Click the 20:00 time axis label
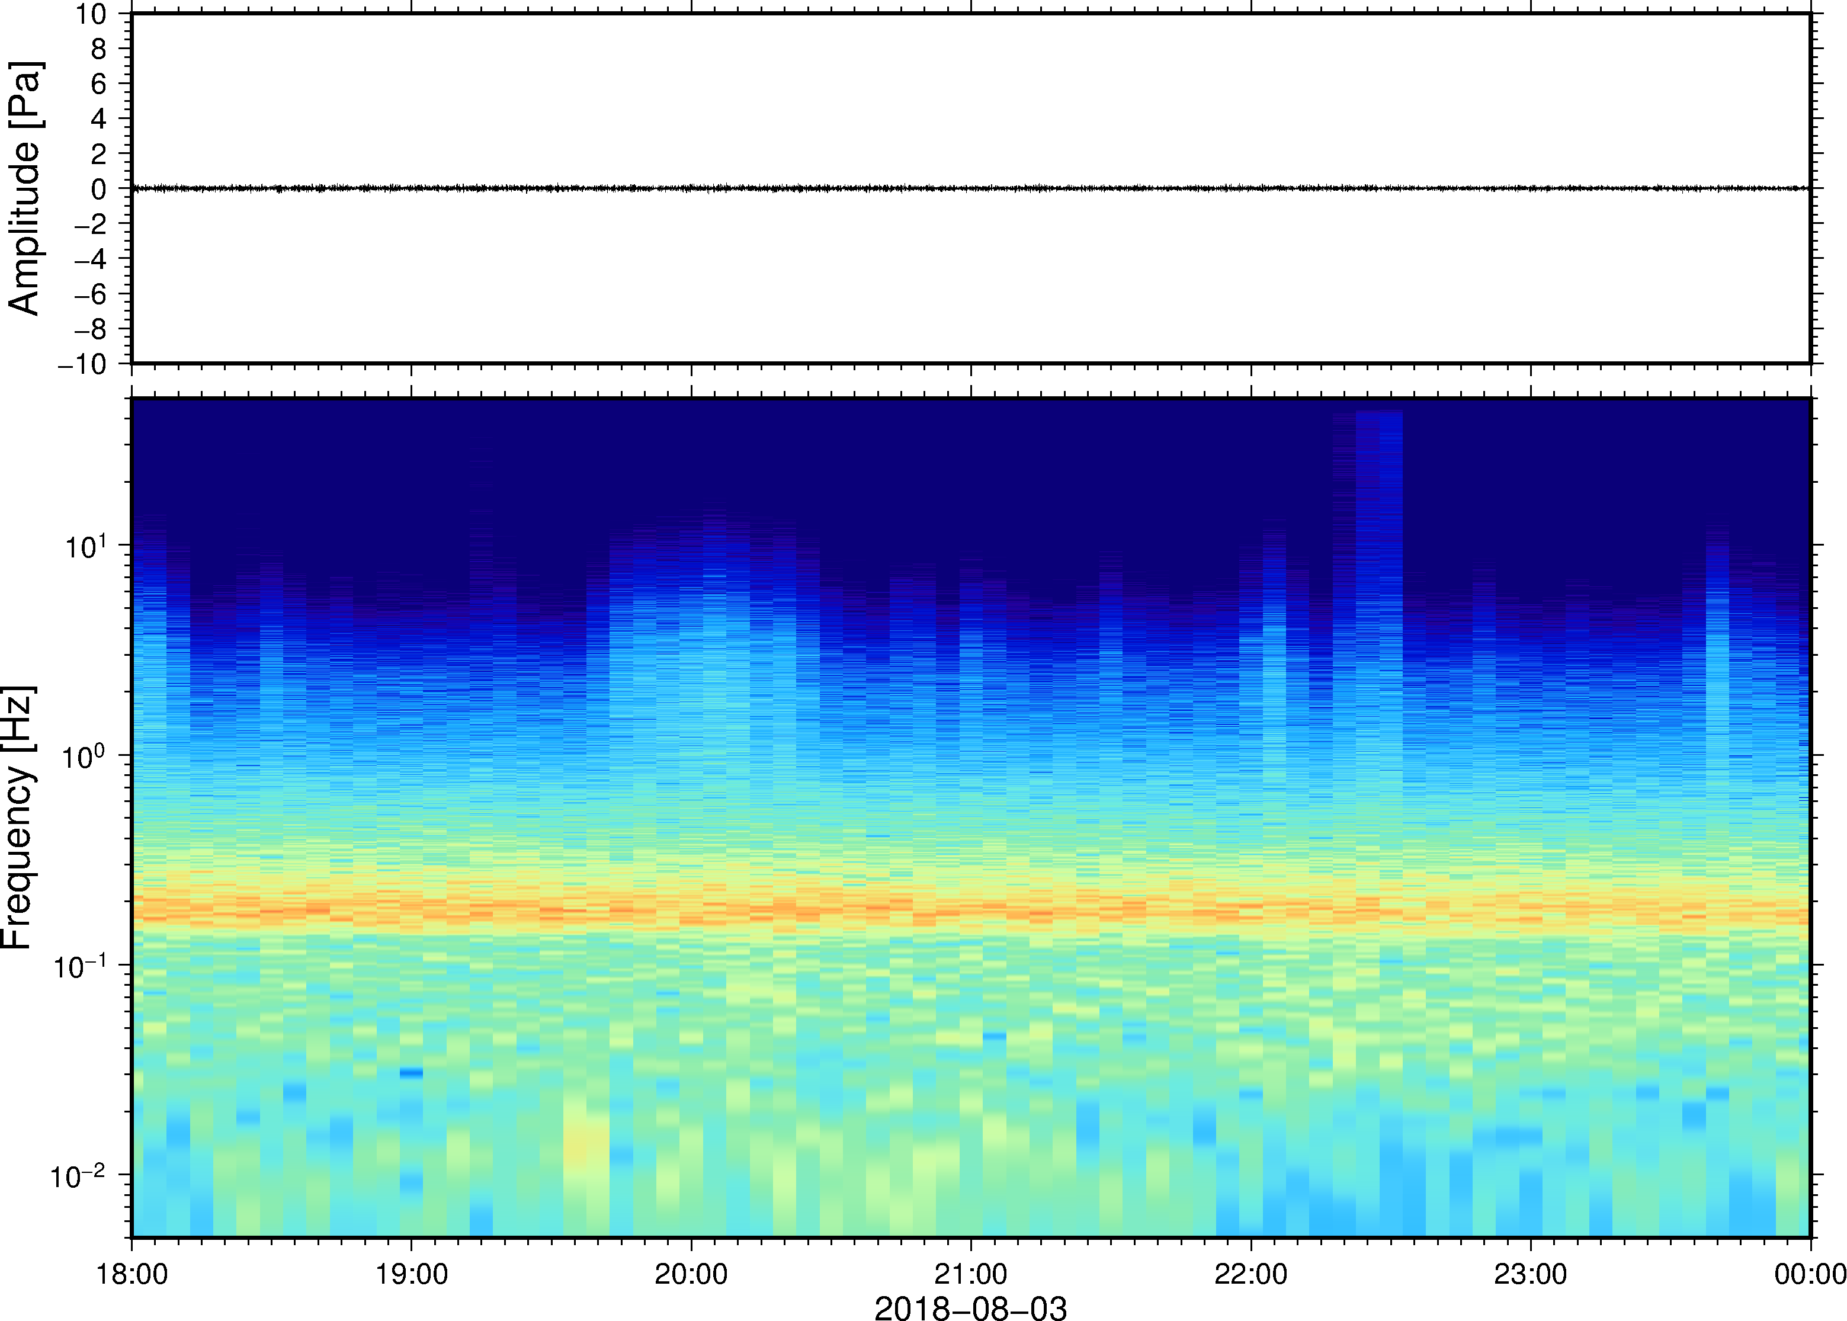 pyautogui.click(x=691, y=1274)
